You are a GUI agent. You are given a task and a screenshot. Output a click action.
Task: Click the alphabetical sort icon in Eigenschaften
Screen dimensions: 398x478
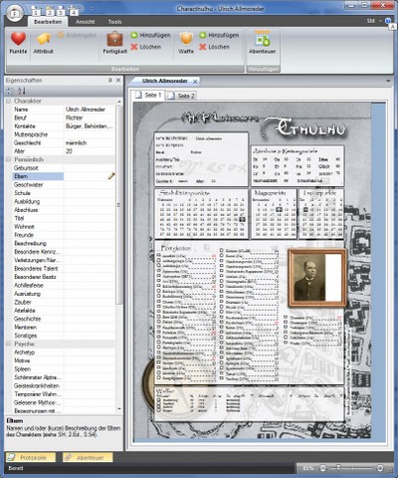click(22, 91)
